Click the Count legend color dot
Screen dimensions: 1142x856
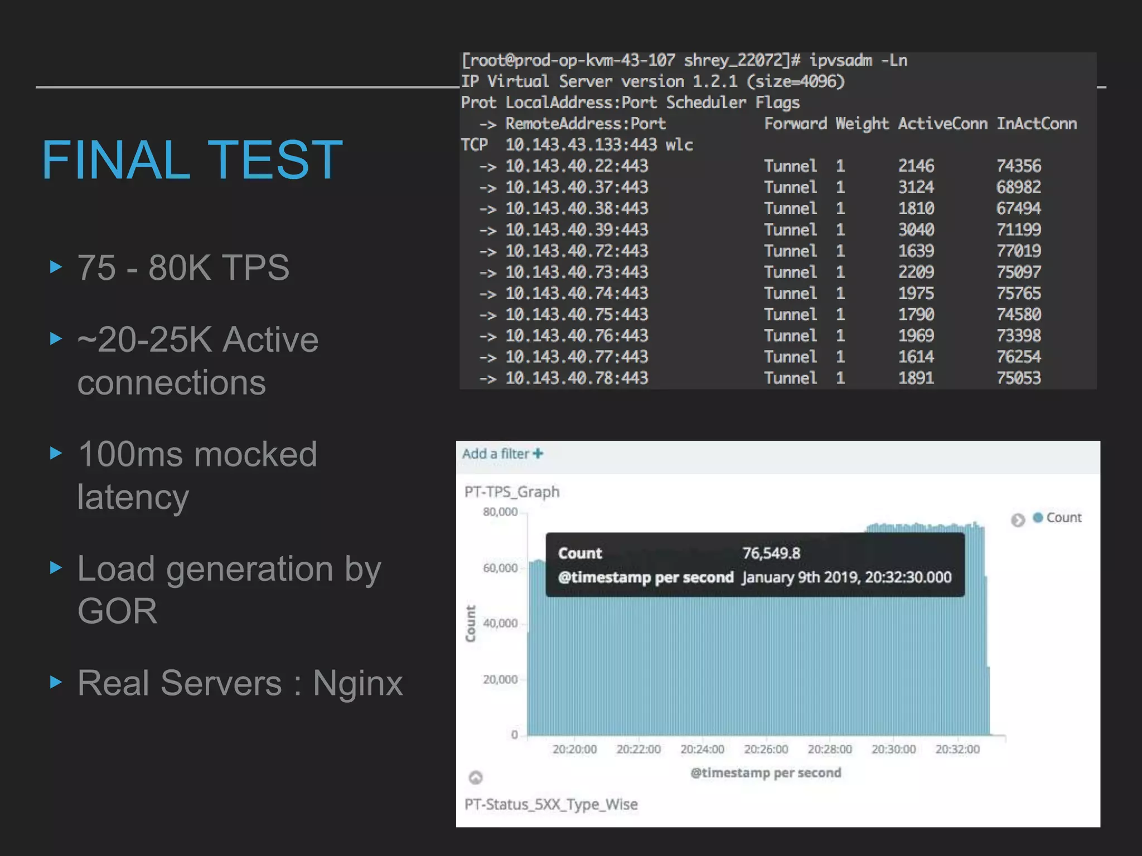click(x=1038, y=517)
